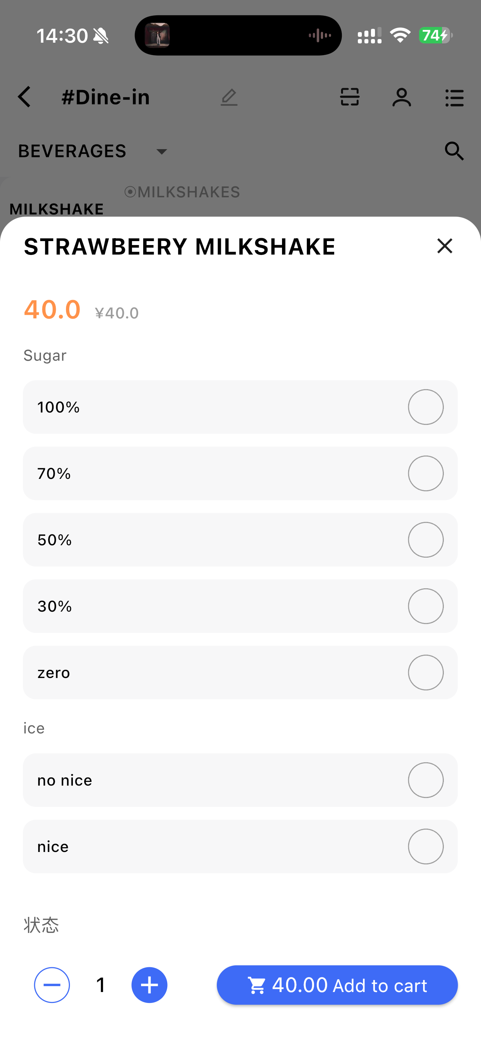Image resolution: width=481 pixels, height=1046 pixels.
Task: Open the order list icon
Action: 454,98
